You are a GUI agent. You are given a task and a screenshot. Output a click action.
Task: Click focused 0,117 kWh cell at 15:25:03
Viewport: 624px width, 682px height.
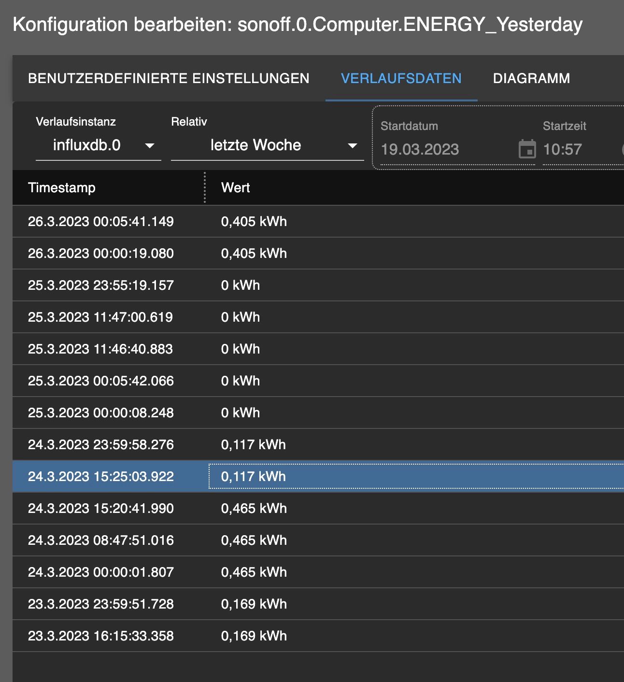[416, 476]
